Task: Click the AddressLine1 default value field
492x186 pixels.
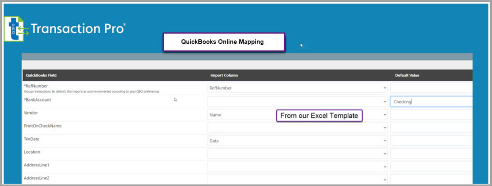Action: click(x=431, y=167)
